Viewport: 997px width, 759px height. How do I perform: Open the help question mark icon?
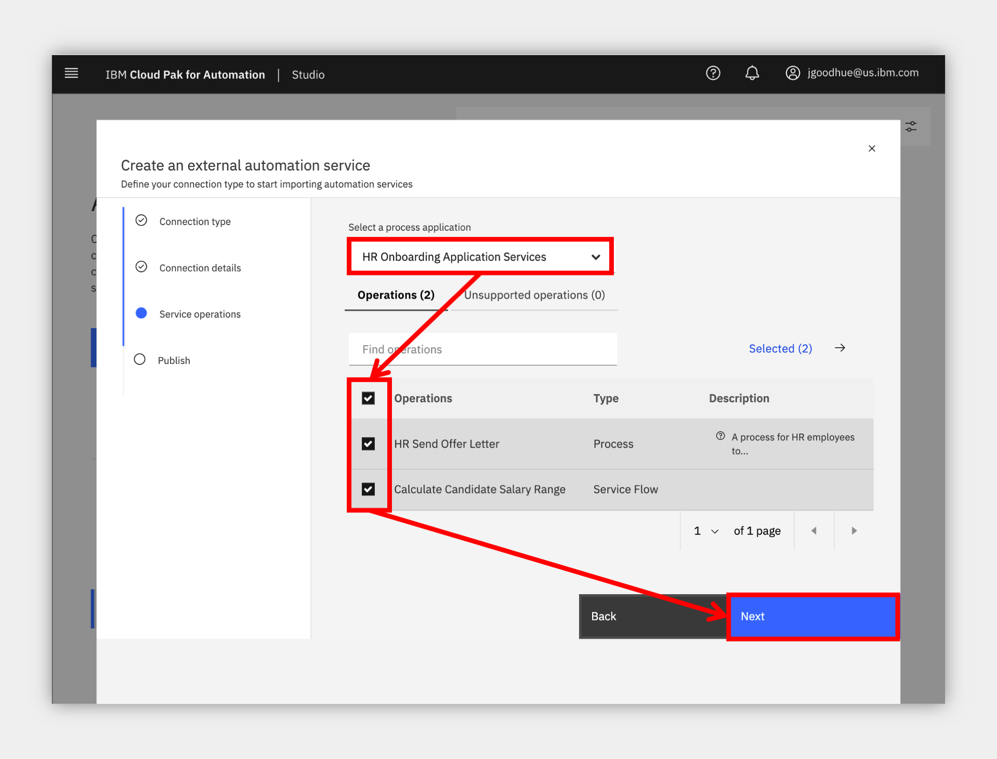coord(713,73)
